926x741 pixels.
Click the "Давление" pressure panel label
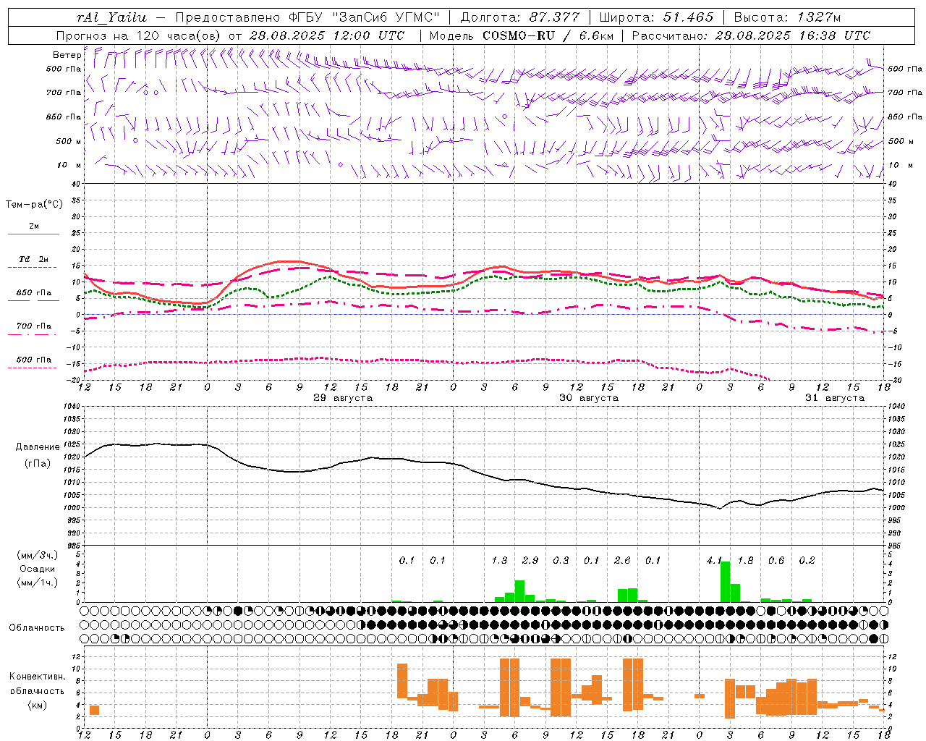(38, 447)
